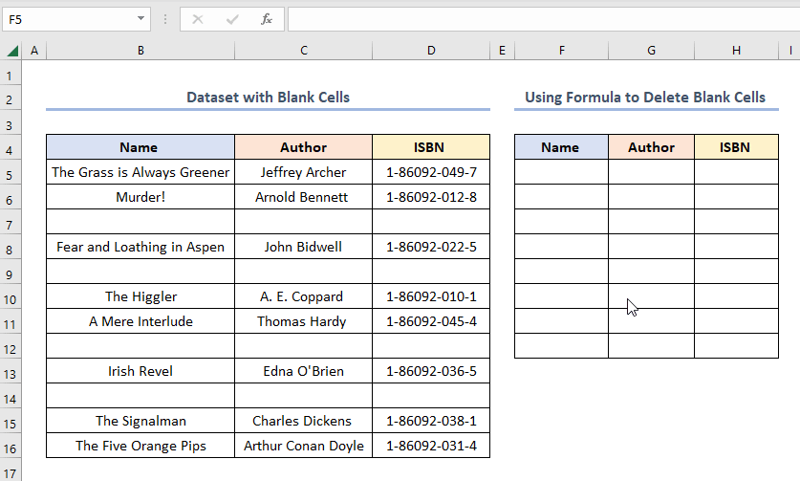Select column D header
This screenshot has height=481, width=800.
(431, 51)
